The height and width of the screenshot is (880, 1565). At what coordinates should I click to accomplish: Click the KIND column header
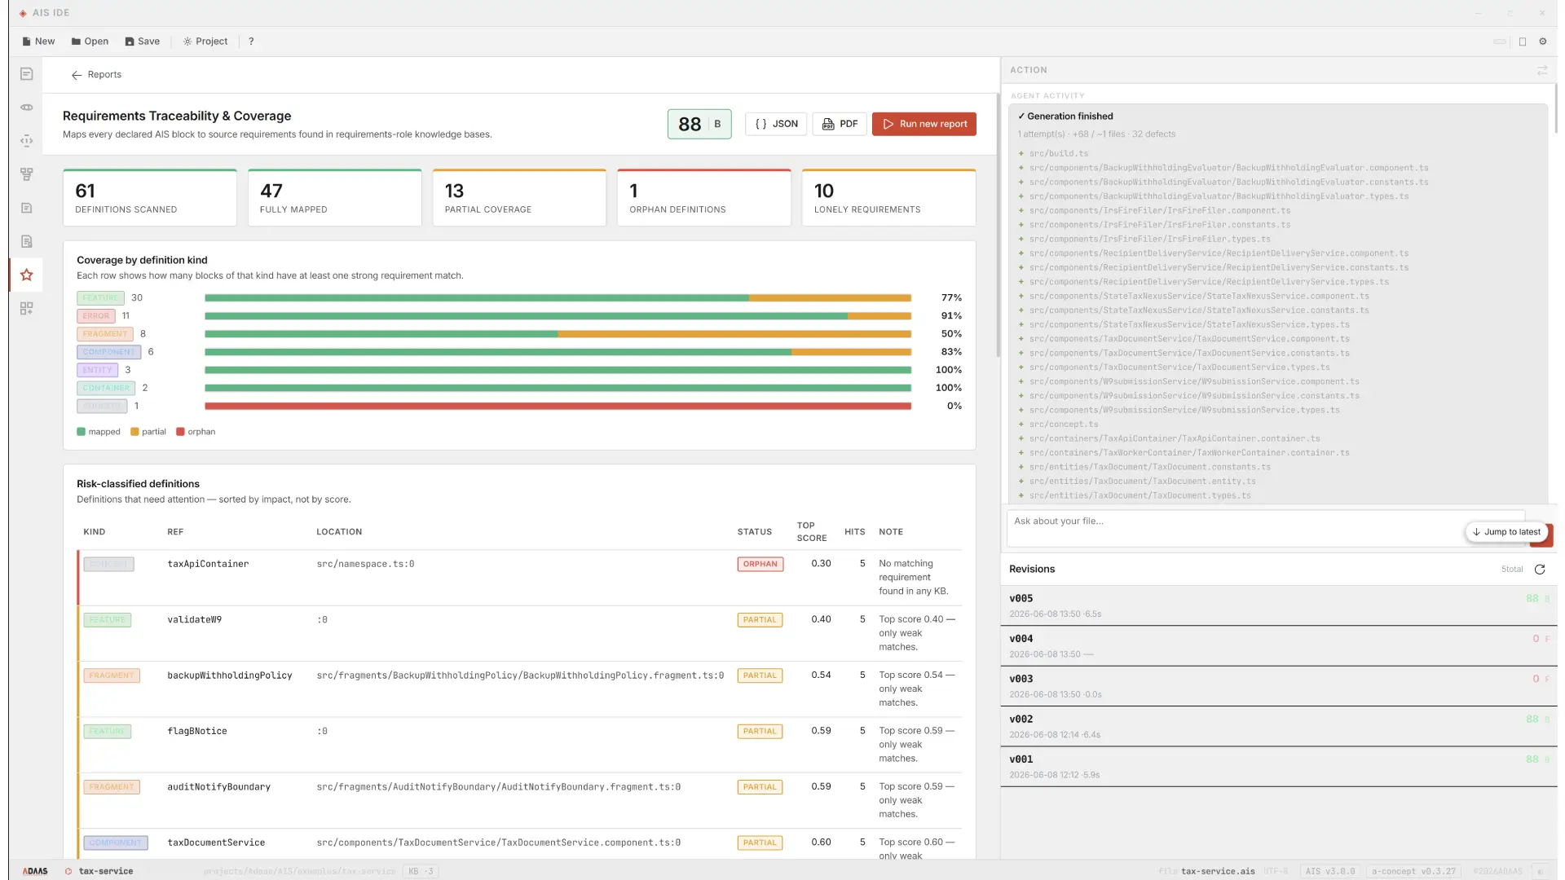pos(95,532)
